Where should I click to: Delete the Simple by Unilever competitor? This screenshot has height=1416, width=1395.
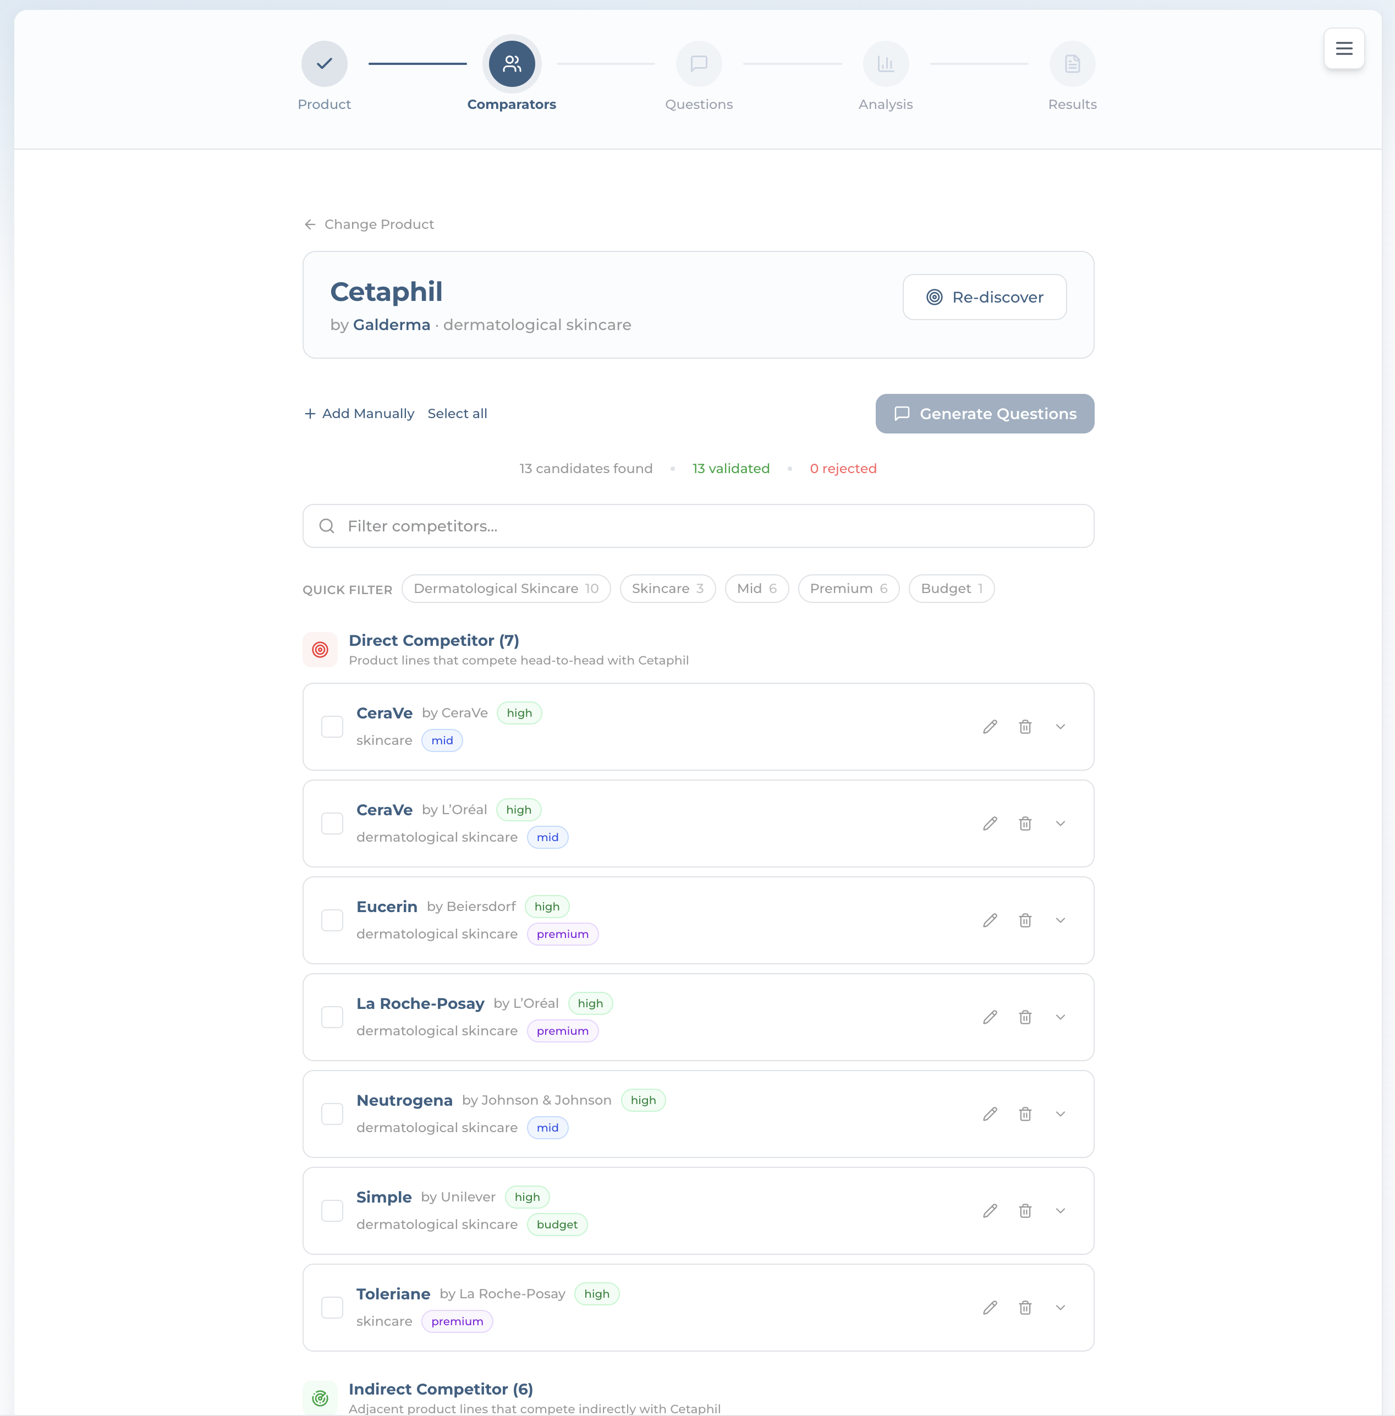1025,1211
